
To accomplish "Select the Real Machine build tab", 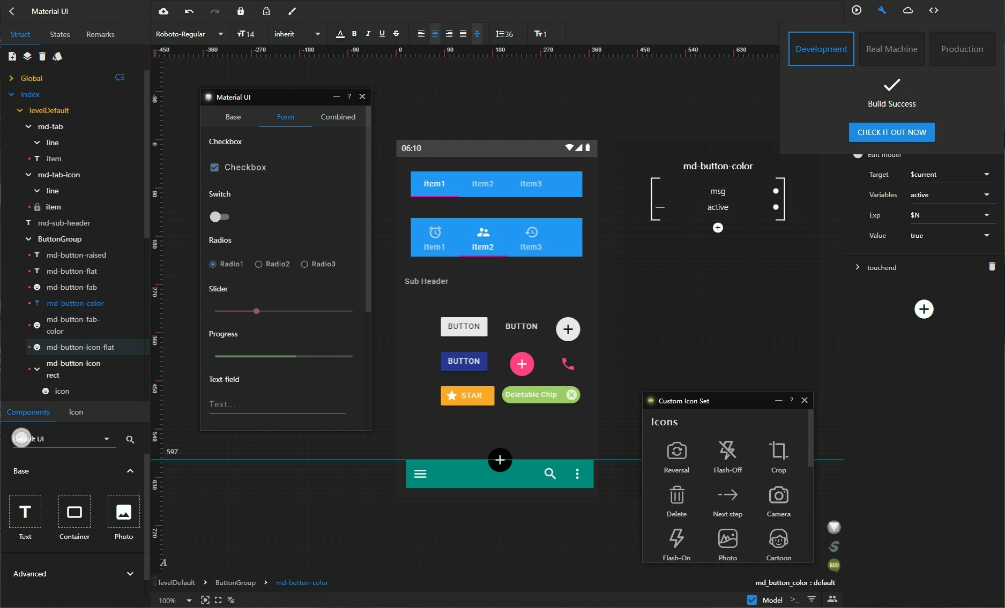I will (891, 49).
